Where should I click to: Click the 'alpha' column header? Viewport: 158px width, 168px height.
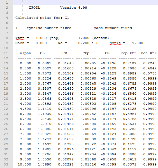coord(25,53)
